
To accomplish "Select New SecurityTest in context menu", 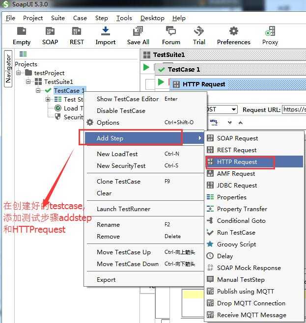I will (x=145, y=165).
